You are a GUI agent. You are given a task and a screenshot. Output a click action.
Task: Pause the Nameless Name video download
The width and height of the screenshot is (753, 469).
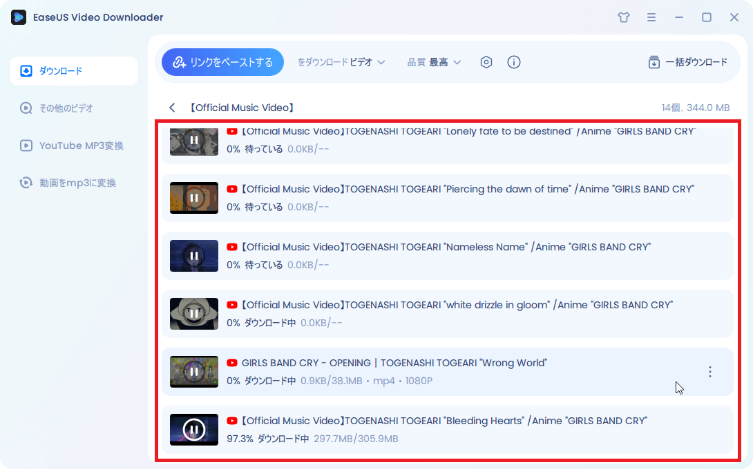pyautogui.click(x=194, y=256)
